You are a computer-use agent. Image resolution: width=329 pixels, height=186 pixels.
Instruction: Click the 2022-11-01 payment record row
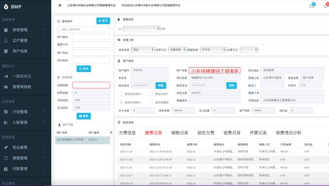coord(223,168)
